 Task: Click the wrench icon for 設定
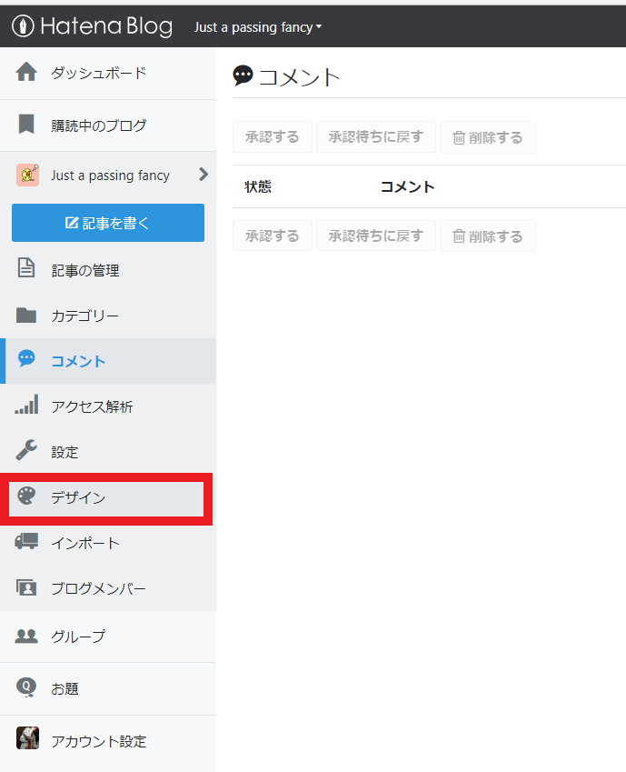tap(26, 449)
